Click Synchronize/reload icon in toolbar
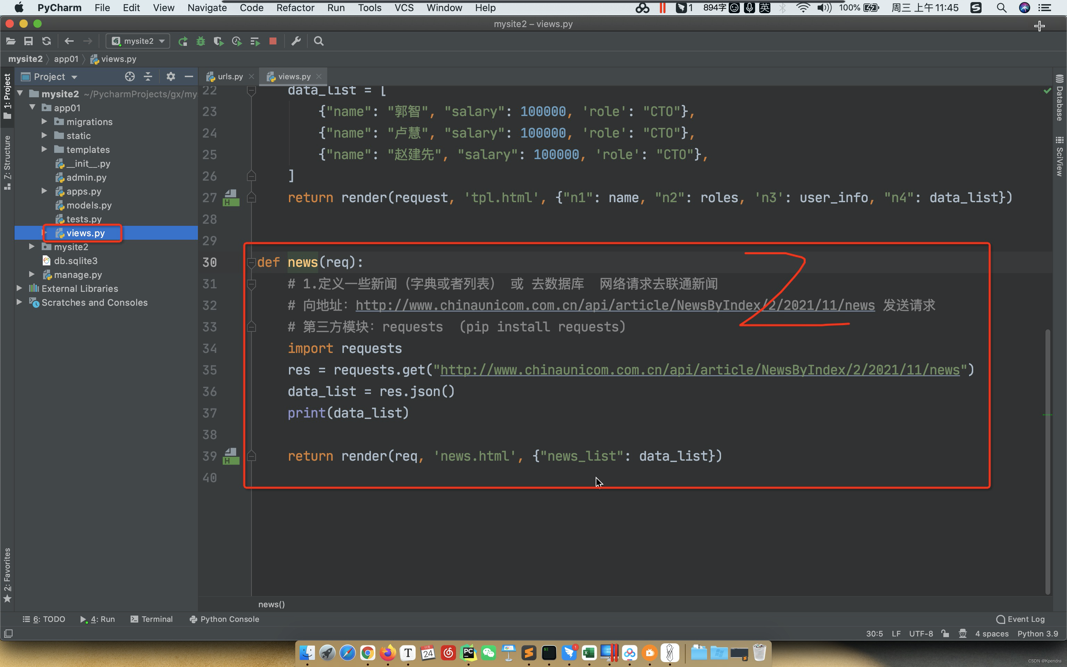Image resolution: width=1067 pixels, height=667 pixels. pos(46,41)
